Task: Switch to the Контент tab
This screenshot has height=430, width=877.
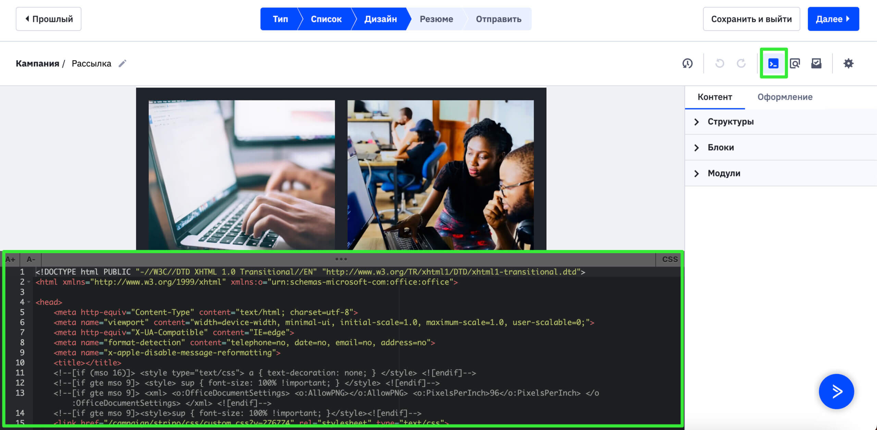Action: pos(715,96)
